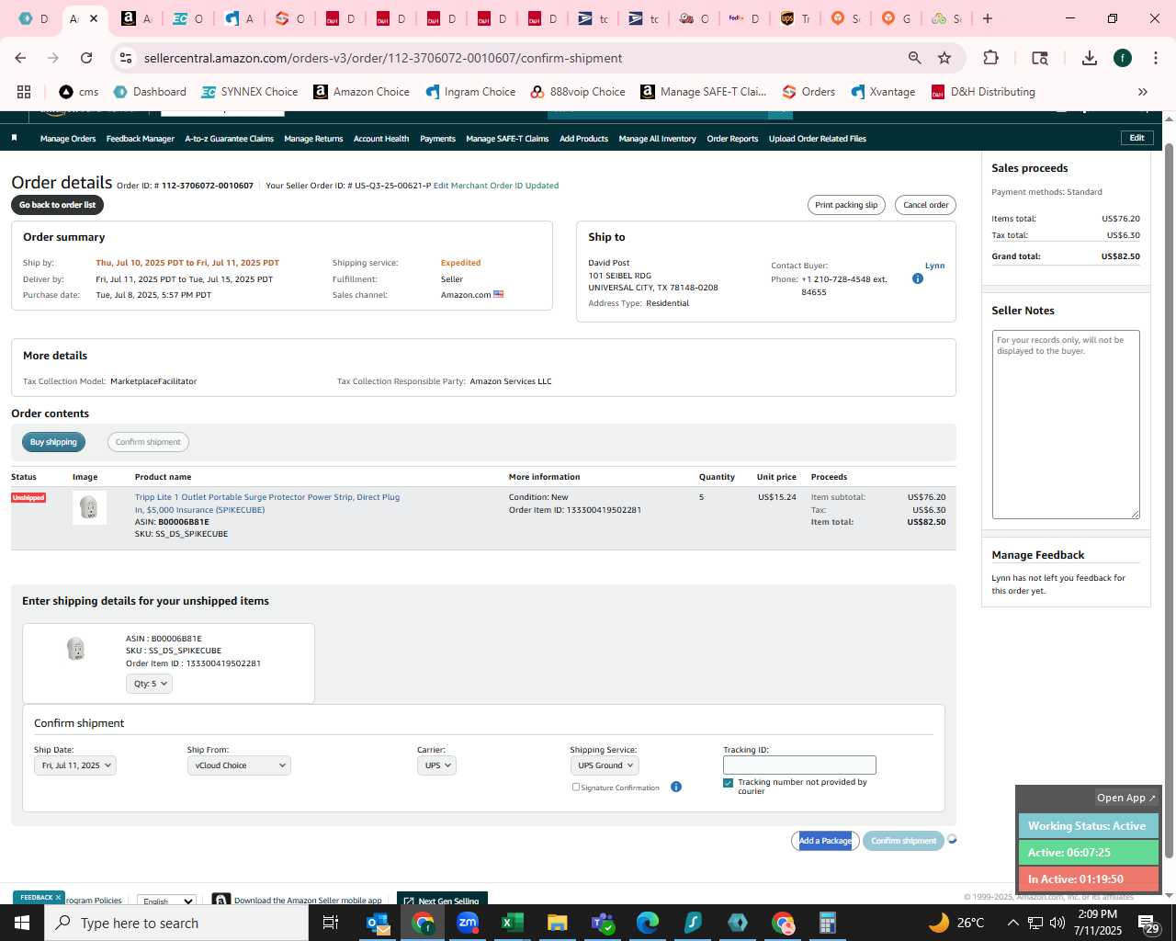Uncheck Tracking number not provided by courier
The height and width of the screenshot is (941, 1176).
coord(729,783)
